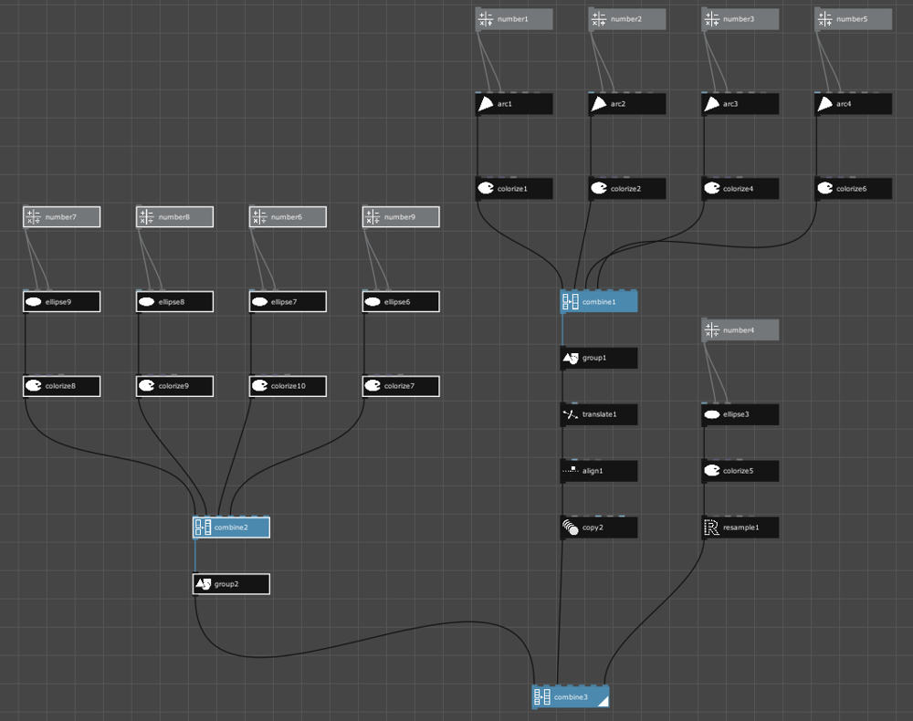The image size is (913, 721).
Task: Click the 'ellipse9' node label
Action: click(58, 302)
